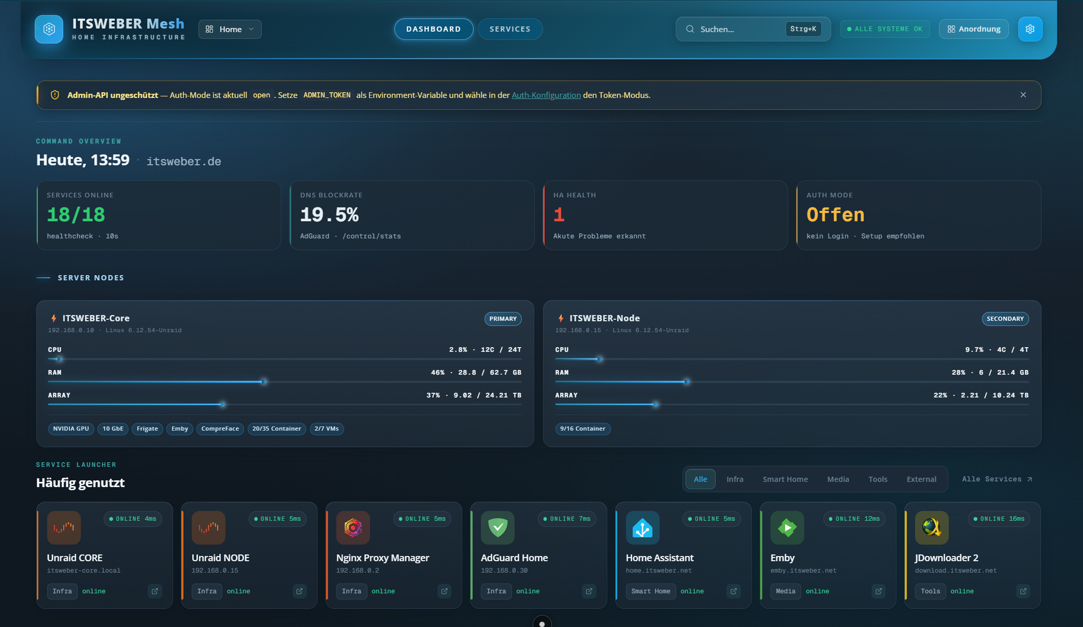Viewport: 1083px width, 627px height.
Task: Click the ITSWEBER-Core RAM usage bar
Action: (284, 381)
